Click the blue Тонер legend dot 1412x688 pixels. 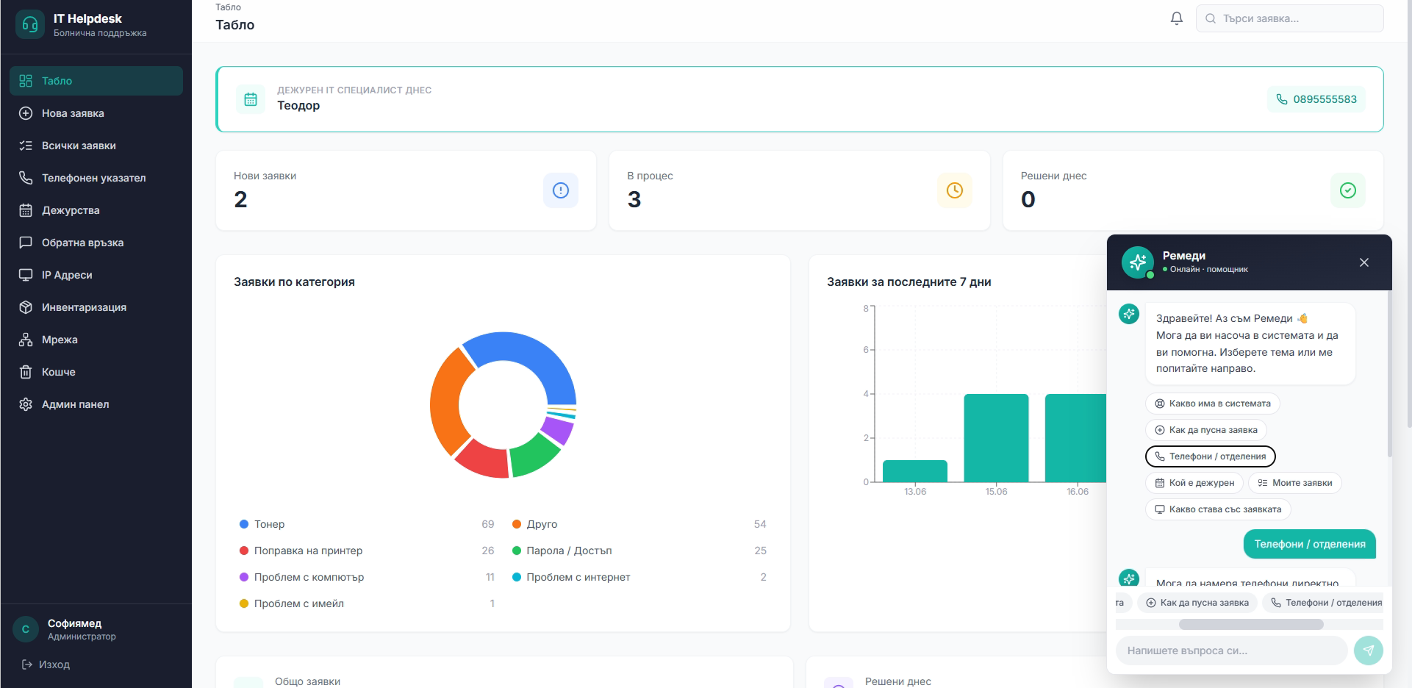pyautogui.click(x=244, y=524)
